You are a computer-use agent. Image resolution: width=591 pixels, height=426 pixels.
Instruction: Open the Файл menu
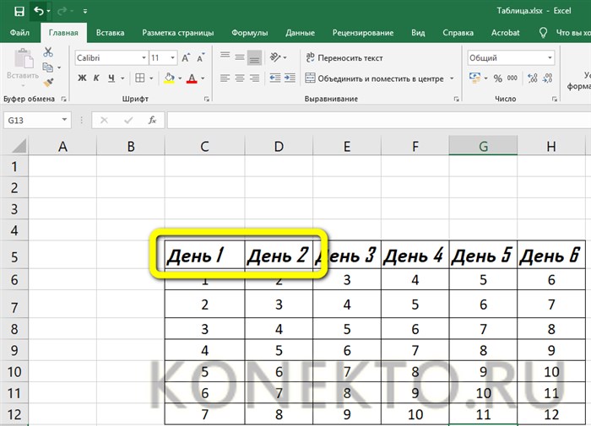click(19, 33)
